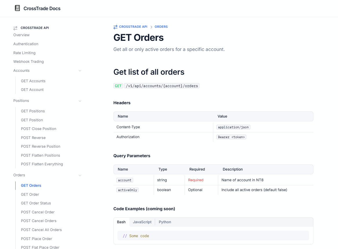The width and height of the screenshot is (338, 249).
Task: Click the green GET method badge
Action: [118, 86]
